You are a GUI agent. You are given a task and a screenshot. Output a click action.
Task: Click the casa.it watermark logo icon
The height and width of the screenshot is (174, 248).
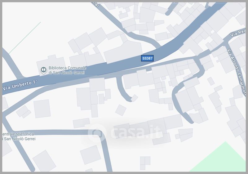point(97,133)
